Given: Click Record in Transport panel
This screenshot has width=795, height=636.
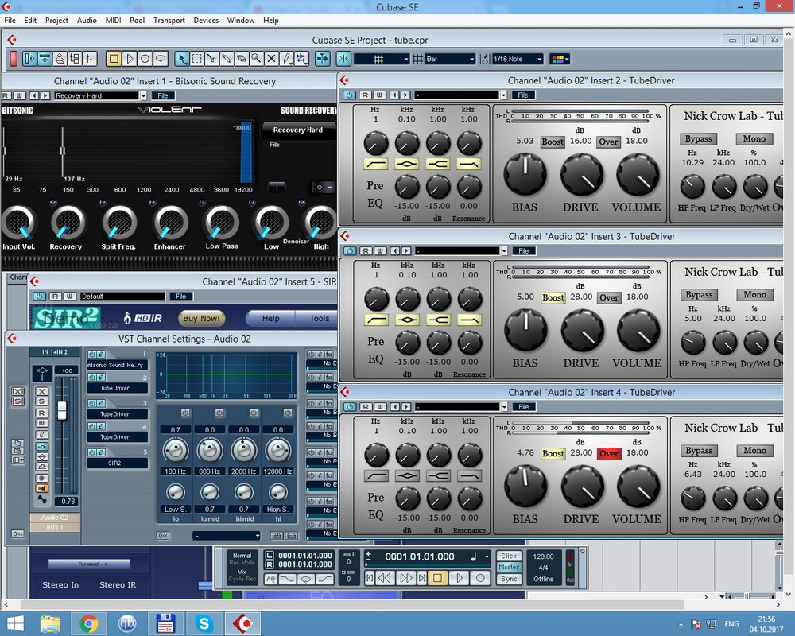Looking at the screenshot, I should click(x=480, y=578).
